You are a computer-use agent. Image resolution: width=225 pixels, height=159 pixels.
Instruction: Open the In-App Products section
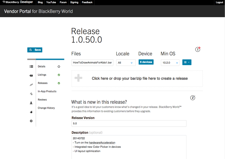pyautogui.click(x=47, y=91)
